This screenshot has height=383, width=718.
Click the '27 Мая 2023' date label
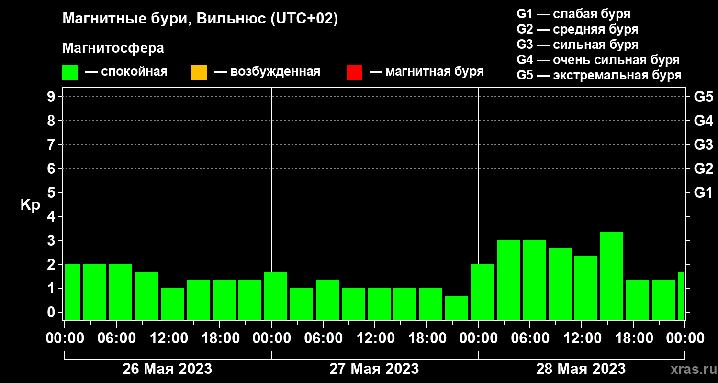[x=374, y=369]
